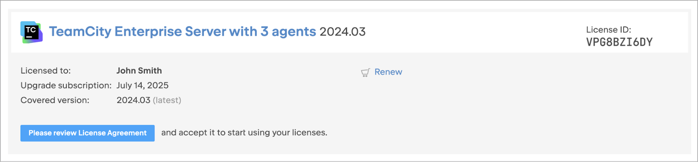Click the Upgrade subscription: label
The width and height of the screenshot is (698, 162).
pos(66,86)
